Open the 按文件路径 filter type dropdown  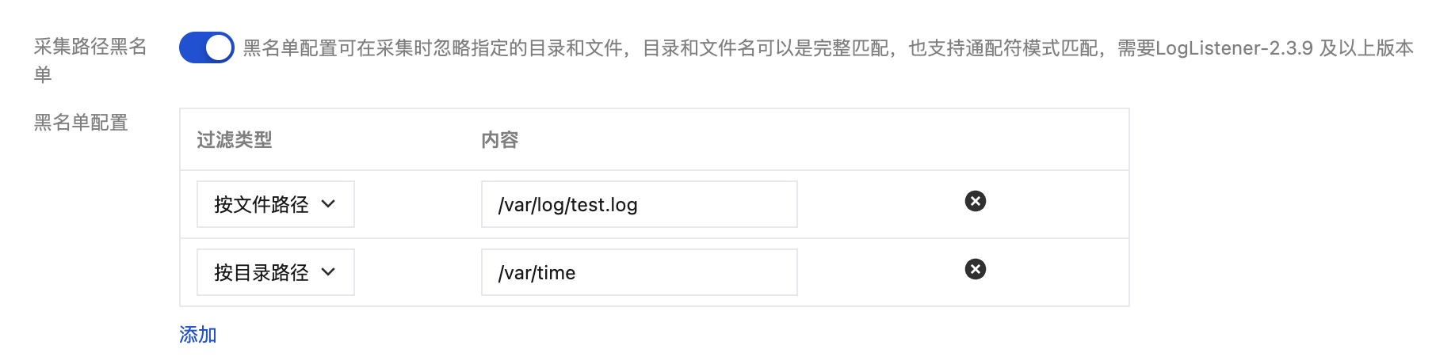pyautogui.click(x=275, y=204)
